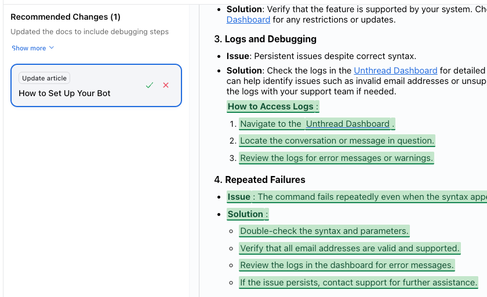487x297 pixels.
Task: Click the "Review the logs for error messages" step
Action: tap(336, 158)
